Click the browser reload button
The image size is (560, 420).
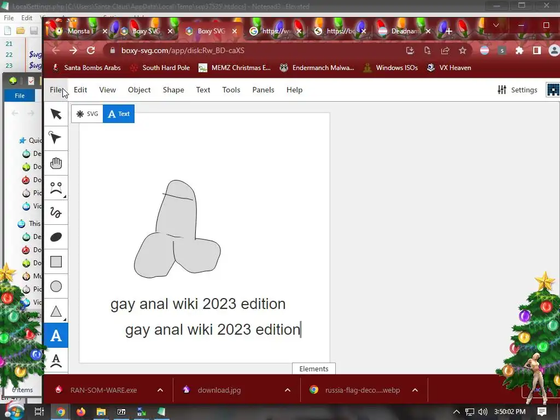tap(91, 50)
